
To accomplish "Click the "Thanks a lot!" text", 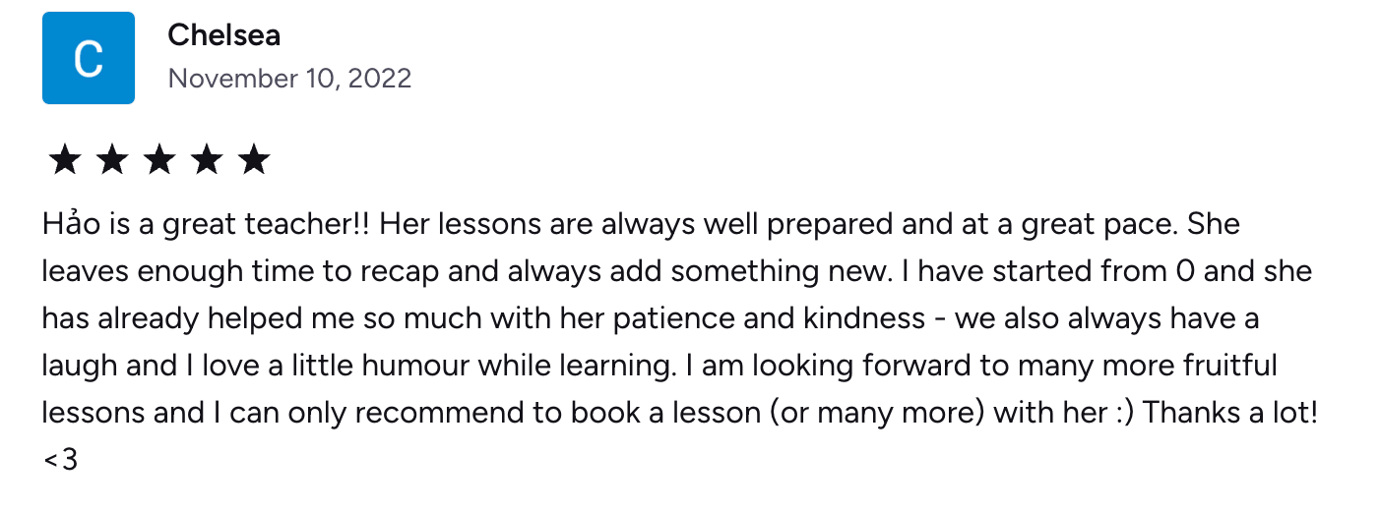I will point(1229,413).
